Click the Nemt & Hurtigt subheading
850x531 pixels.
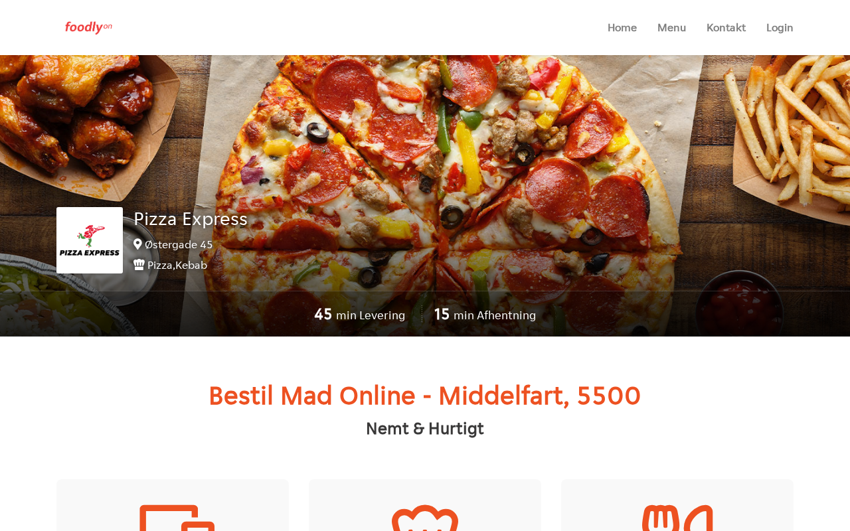tap(425, 429)
